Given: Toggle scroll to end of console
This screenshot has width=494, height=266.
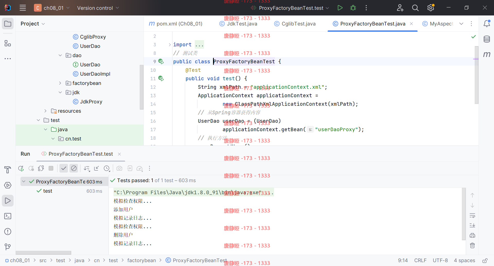Looking at the screenshot, I should [472, 225].
